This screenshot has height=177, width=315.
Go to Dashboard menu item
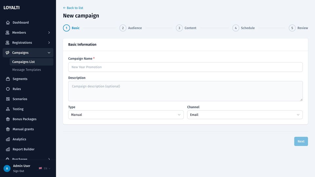pos(28,23)
